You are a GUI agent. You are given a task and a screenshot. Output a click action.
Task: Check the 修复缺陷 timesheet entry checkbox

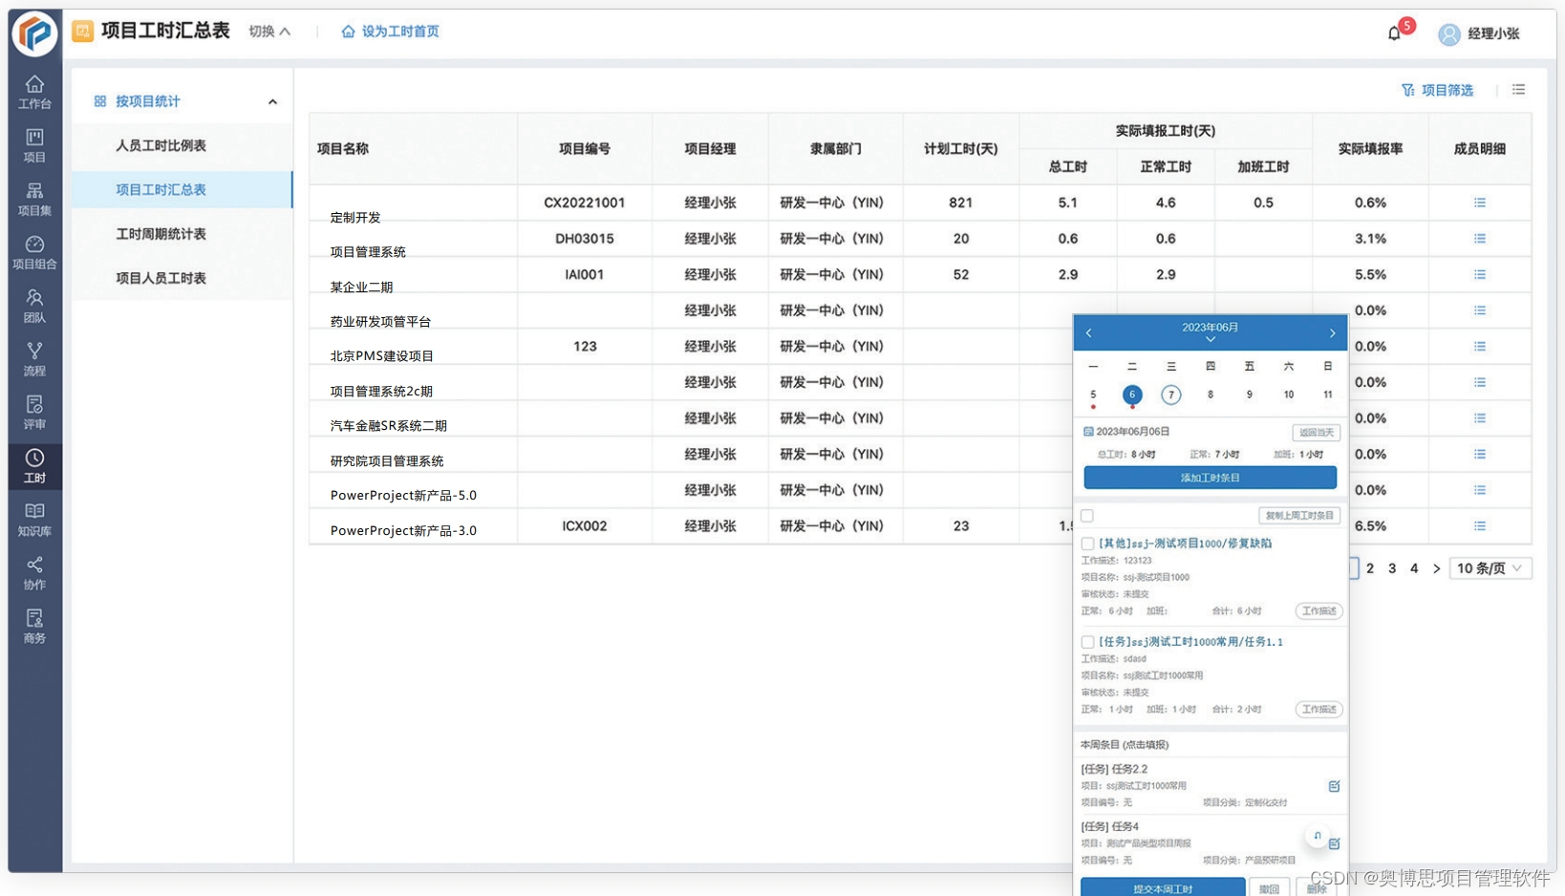[1087, 544]
